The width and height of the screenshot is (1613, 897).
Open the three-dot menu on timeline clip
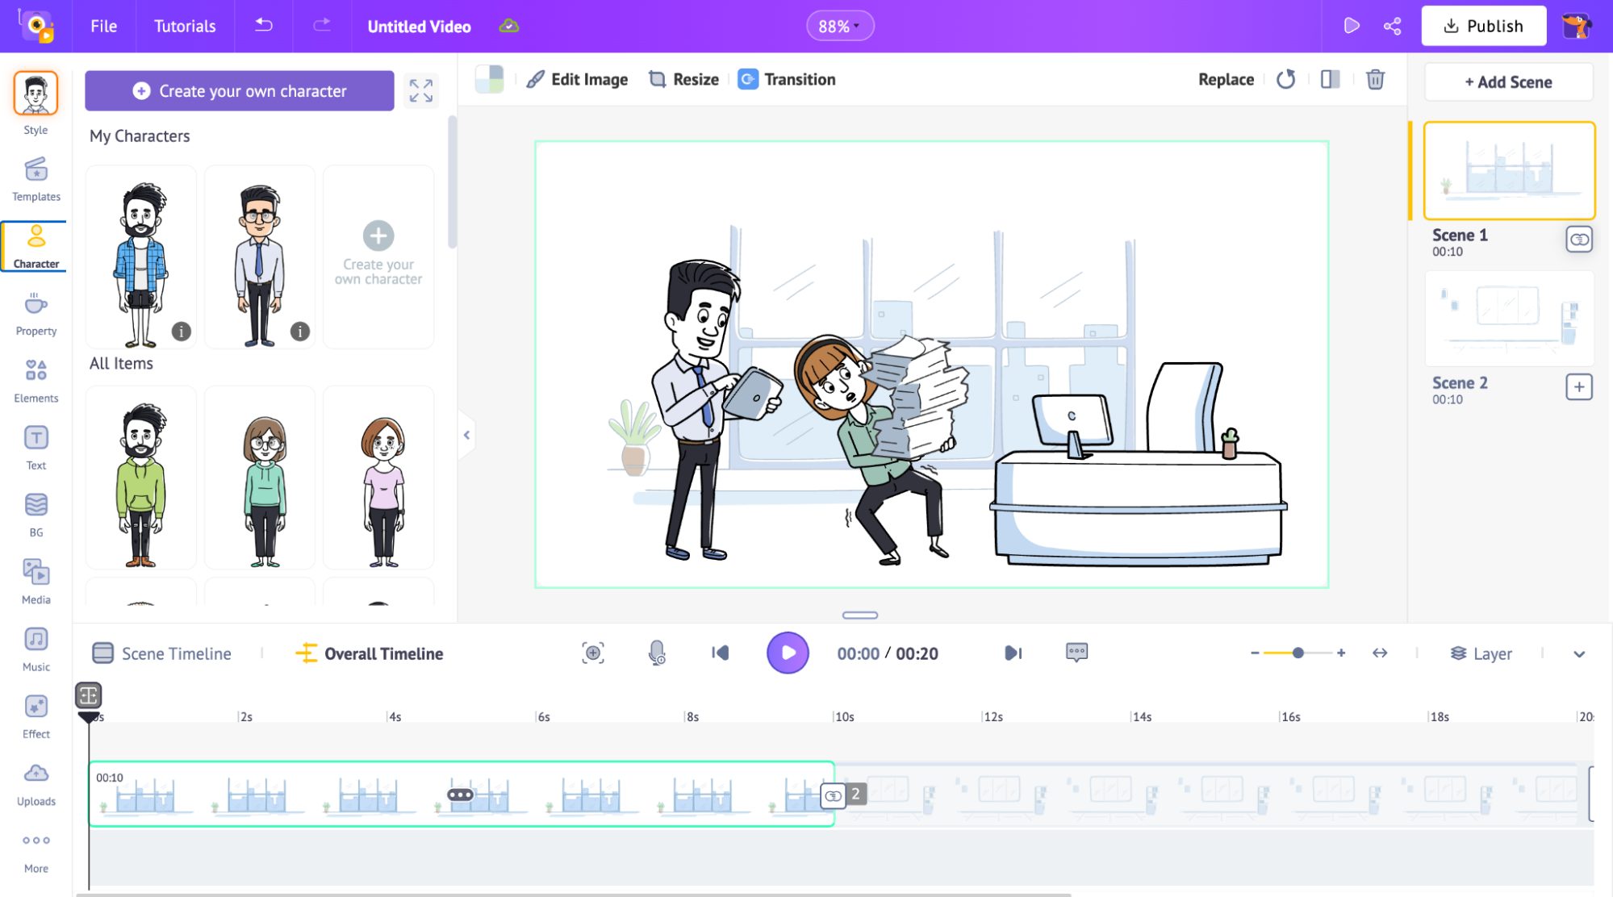(x=460, y=795)
